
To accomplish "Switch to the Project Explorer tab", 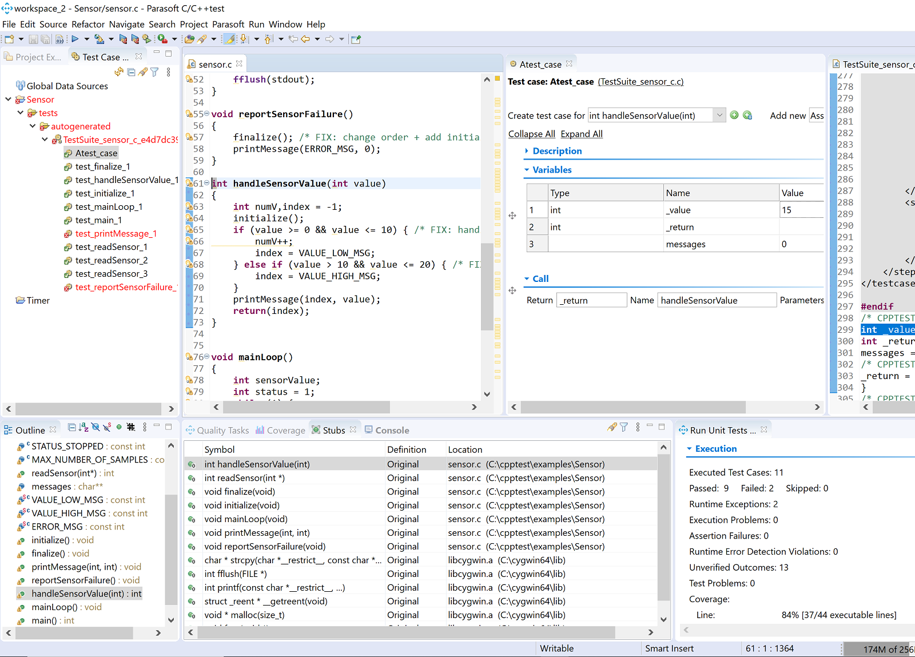I will click(33, 57).
